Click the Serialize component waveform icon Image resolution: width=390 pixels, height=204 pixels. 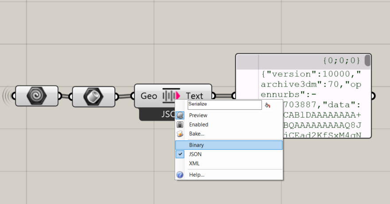coord(171,96)
